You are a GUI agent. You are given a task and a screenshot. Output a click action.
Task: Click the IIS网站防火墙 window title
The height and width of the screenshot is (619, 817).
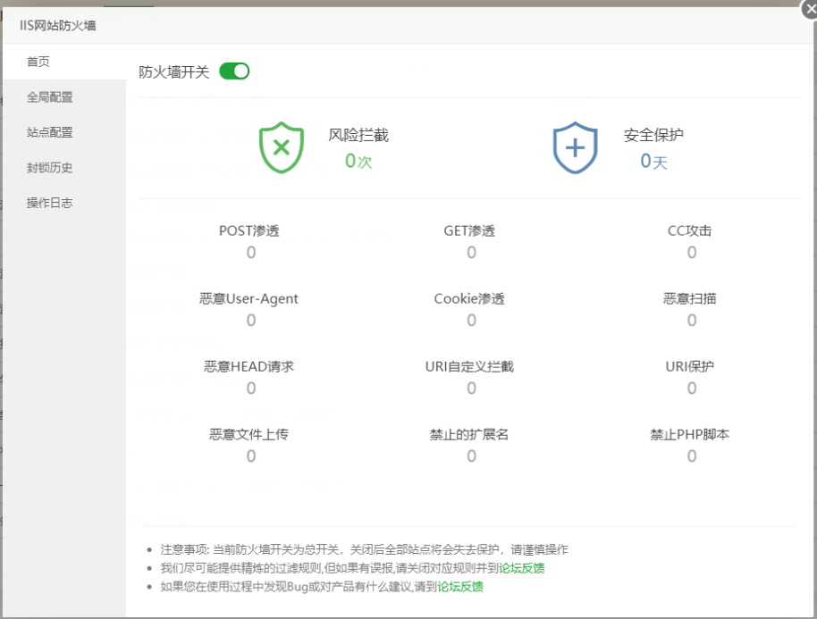pos(58,26)
